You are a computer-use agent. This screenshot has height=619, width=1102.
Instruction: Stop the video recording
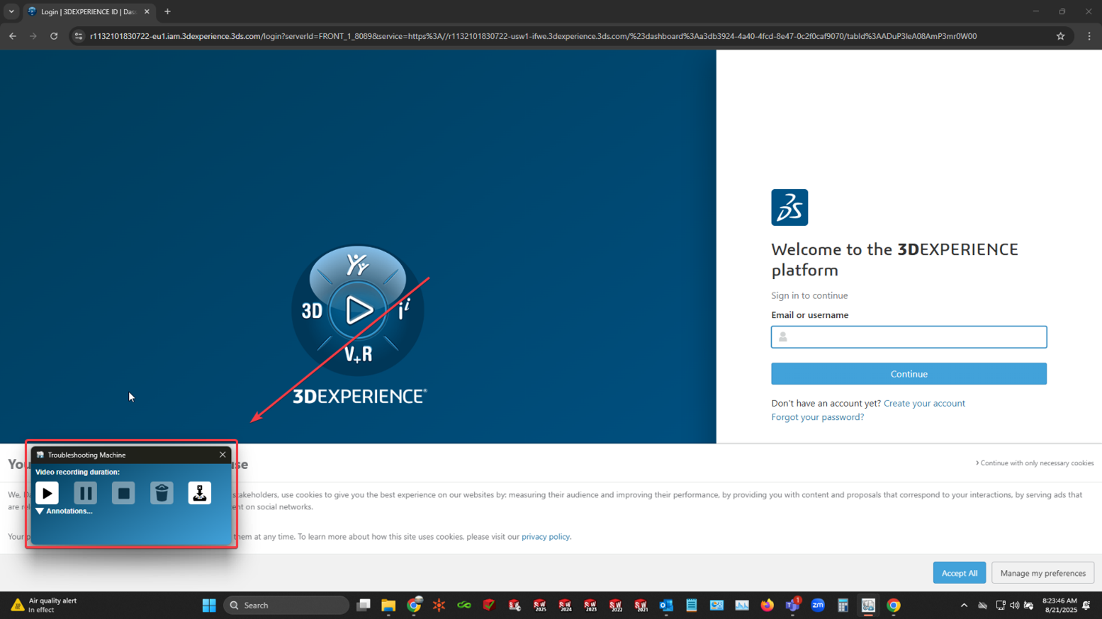[123, 492]
